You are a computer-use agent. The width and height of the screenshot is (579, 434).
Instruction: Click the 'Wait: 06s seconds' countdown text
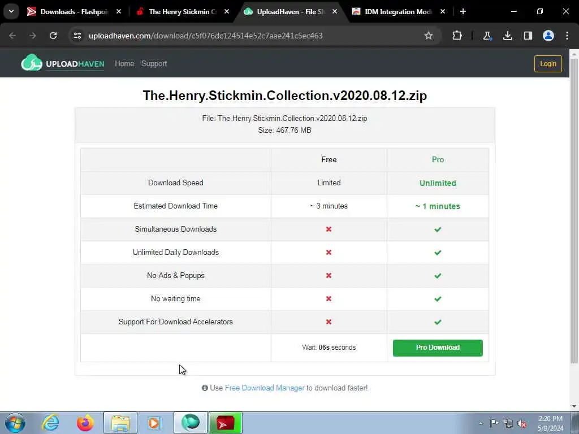click(329, 348)
